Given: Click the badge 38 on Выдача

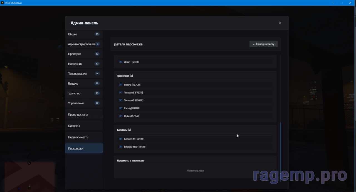Looking at the screenshot, I should [x=97, y=84].
